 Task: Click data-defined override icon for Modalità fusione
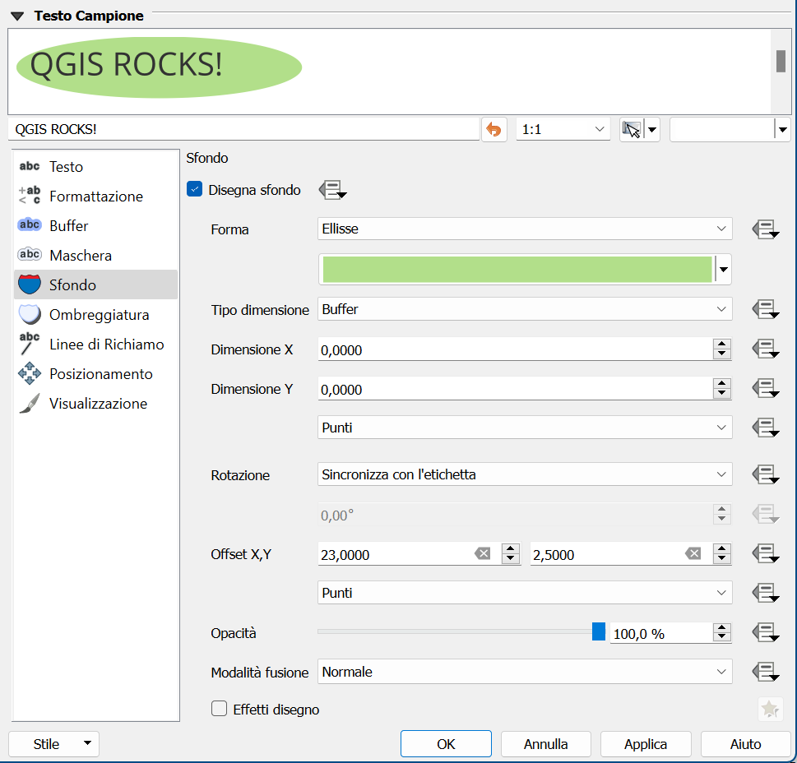[766, 672]
